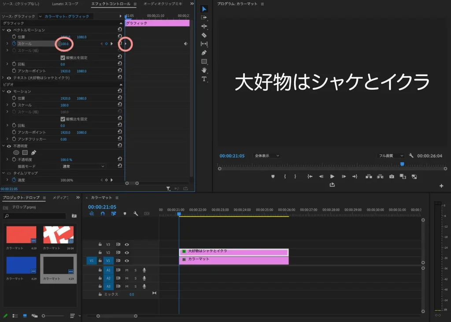The image size is (451, 322).
Task: Toggle the vector motion scale stopwatch
Action: 14,44
